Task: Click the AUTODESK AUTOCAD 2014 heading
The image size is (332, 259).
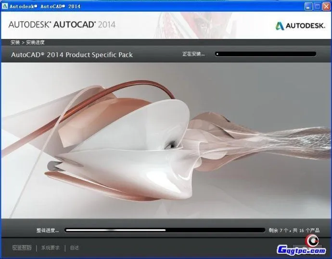Action: coord(62,25)
